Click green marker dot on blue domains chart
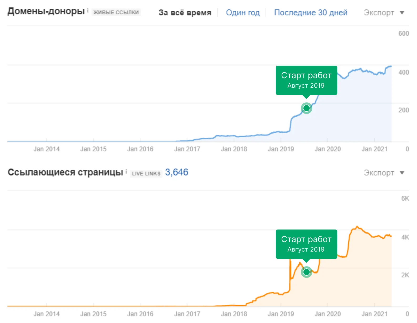Viewport: 417px width, 323px height. tap(307, 108)
